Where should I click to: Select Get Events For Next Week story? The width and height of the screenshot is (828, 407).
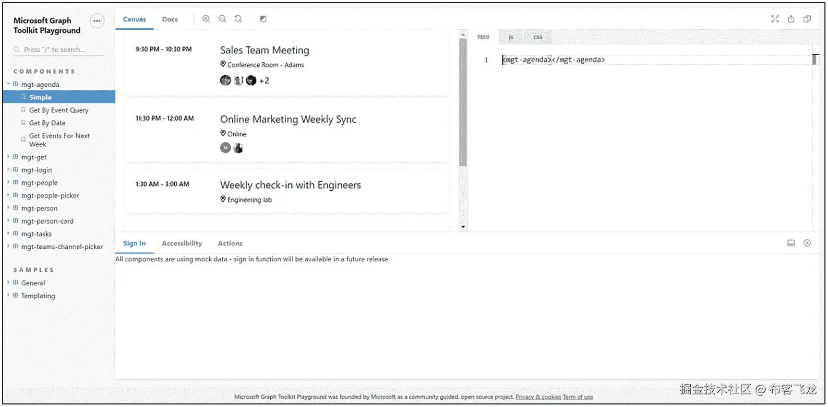point(60,140)
